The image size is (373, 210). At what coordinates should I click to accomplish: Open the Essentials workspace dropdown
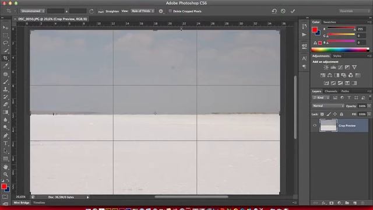point(355,11)
